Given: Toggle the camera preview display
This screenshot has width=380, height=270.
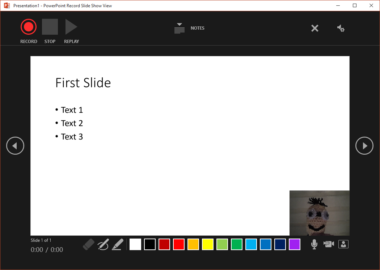Looking at the screenshot, I should [343, 244].
